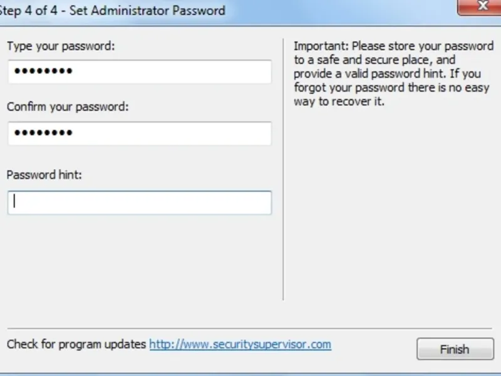Click the "Confirm your password:" label
This screenshot has height=376, width=501.
(68, 107)
